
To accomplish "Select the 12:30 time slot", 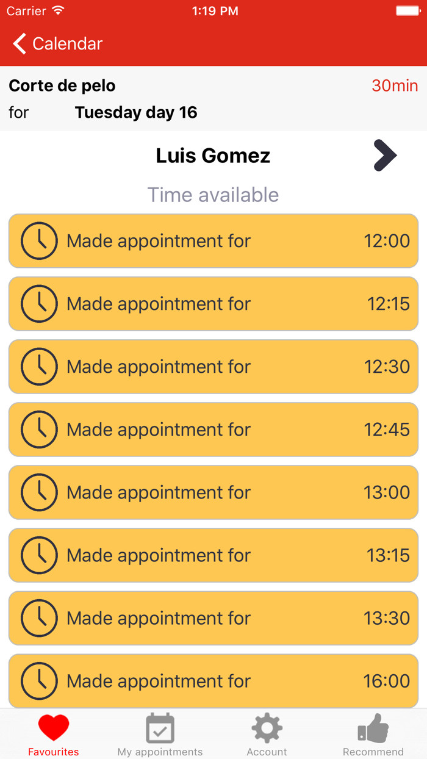I will point(213,366).
